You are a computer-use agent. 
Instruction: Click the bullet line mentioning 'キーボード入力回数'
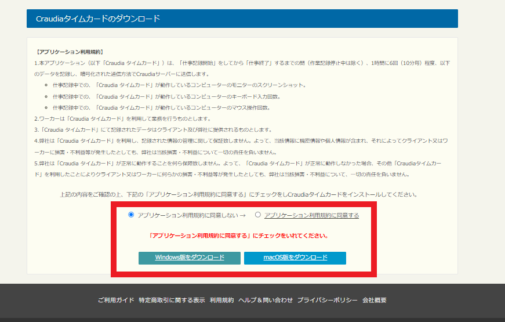(167, 97)
